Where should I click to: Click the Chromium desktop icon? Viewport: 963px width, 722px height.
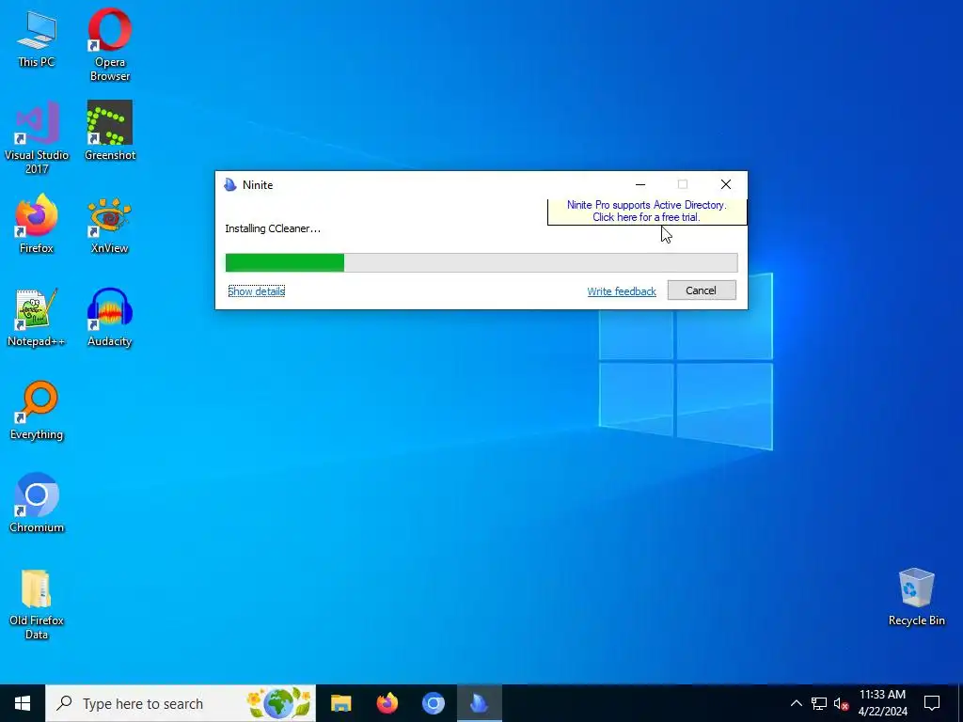37,502
